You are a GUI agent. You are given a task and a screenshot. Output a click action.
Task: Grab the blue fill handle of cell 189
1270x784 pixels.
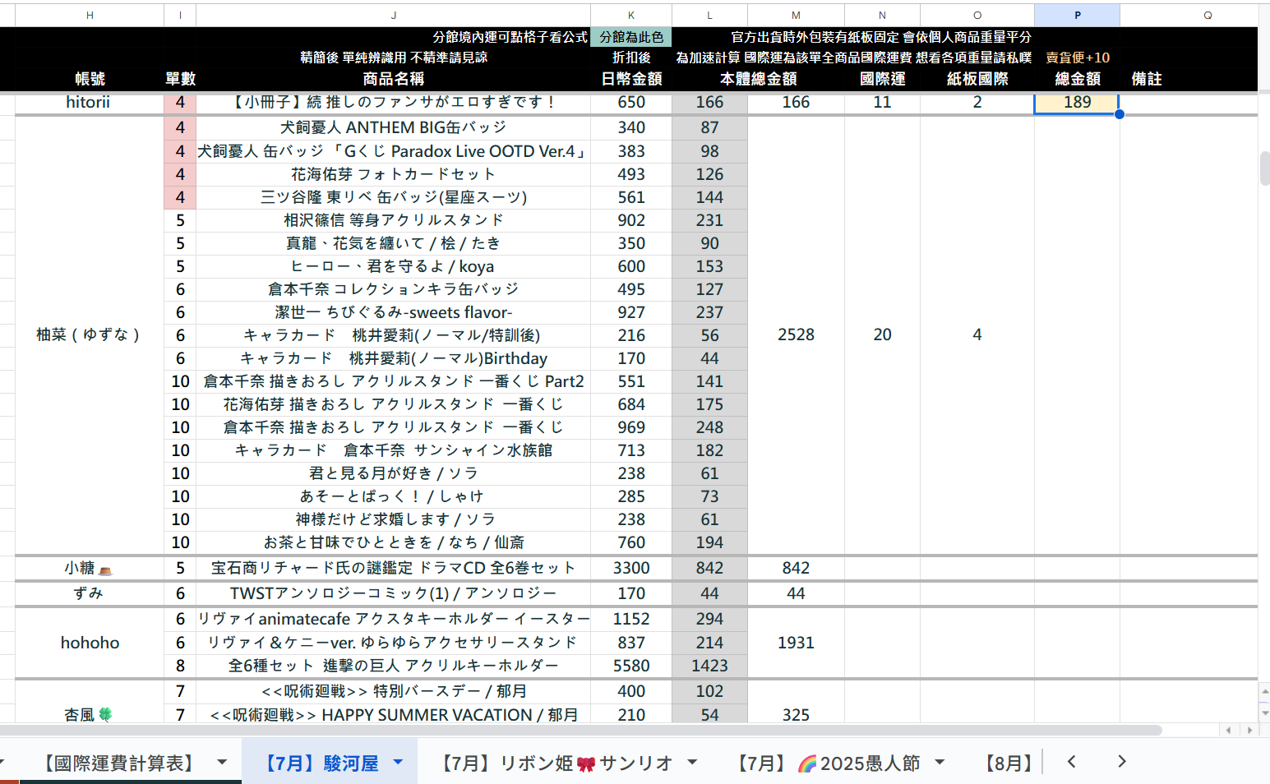(x=1119, y=114)
